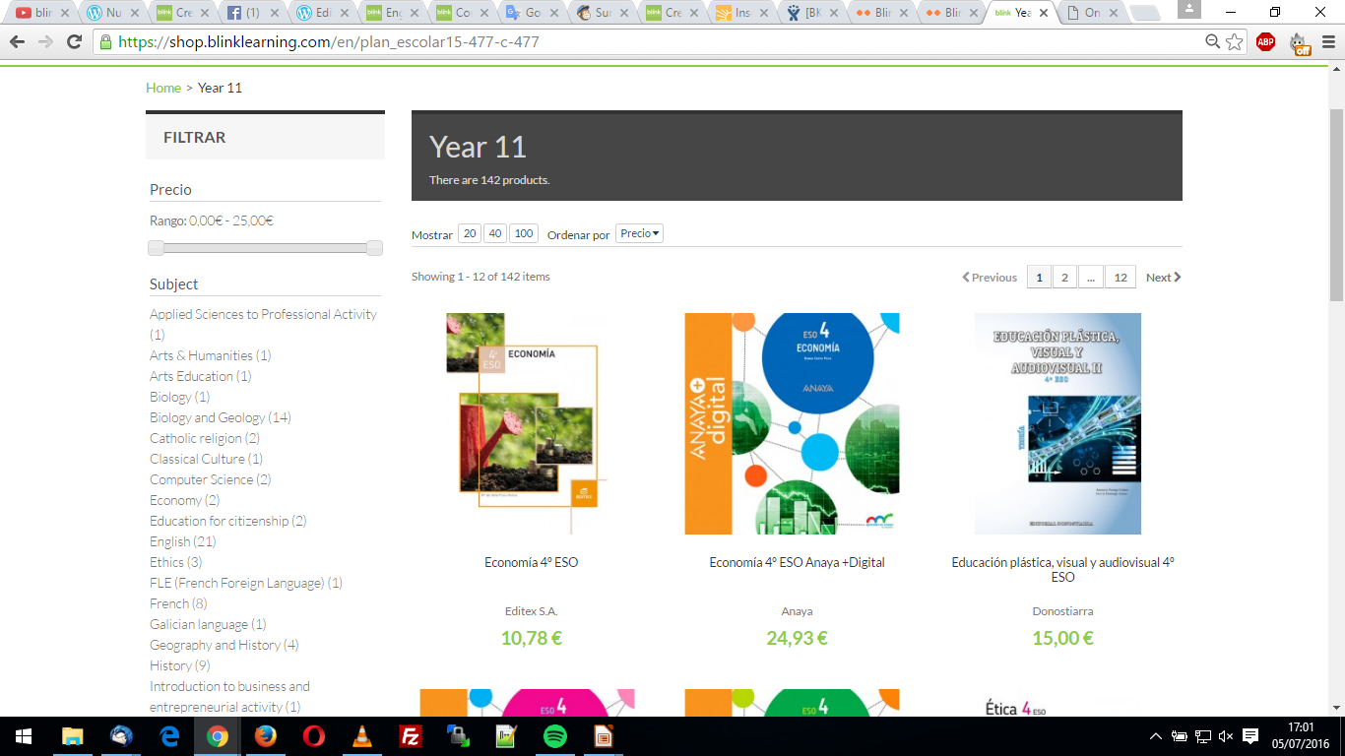Filter by English (21) subject
This screenshot has height=756, width=1345.
[183, 541]
